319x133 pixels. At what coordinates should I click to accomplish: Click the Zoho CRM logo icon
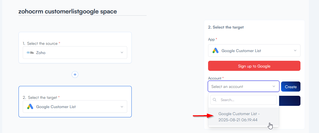click(30, 53)
